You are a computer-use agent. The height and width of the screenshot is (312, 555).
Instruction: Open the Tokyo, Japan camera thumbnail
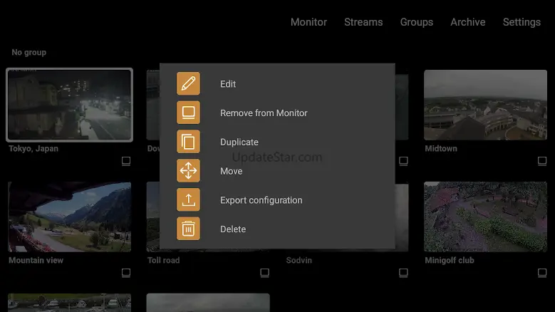(x=69, y=105)
